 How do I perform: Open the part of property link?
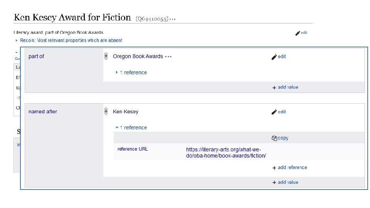tap(36, 56)
